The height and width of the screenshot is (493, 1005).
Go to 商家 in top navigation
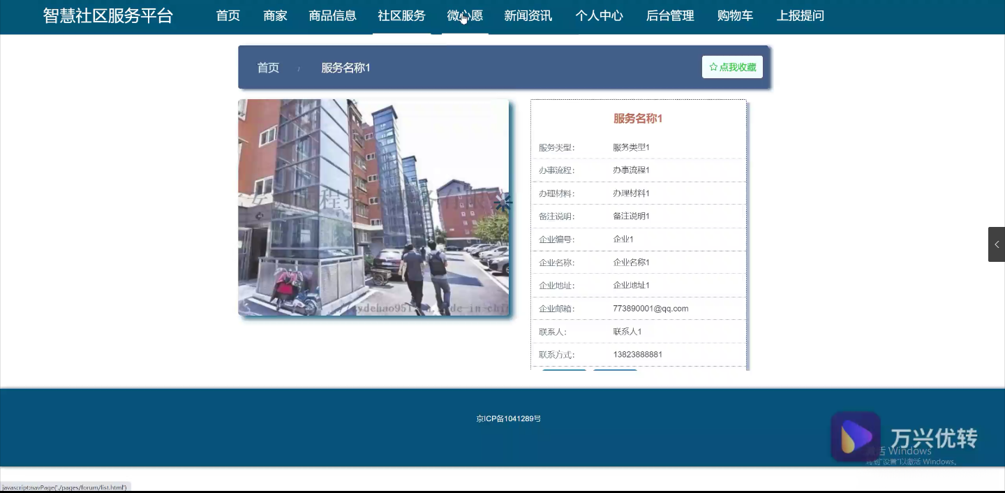click(275, 15)
